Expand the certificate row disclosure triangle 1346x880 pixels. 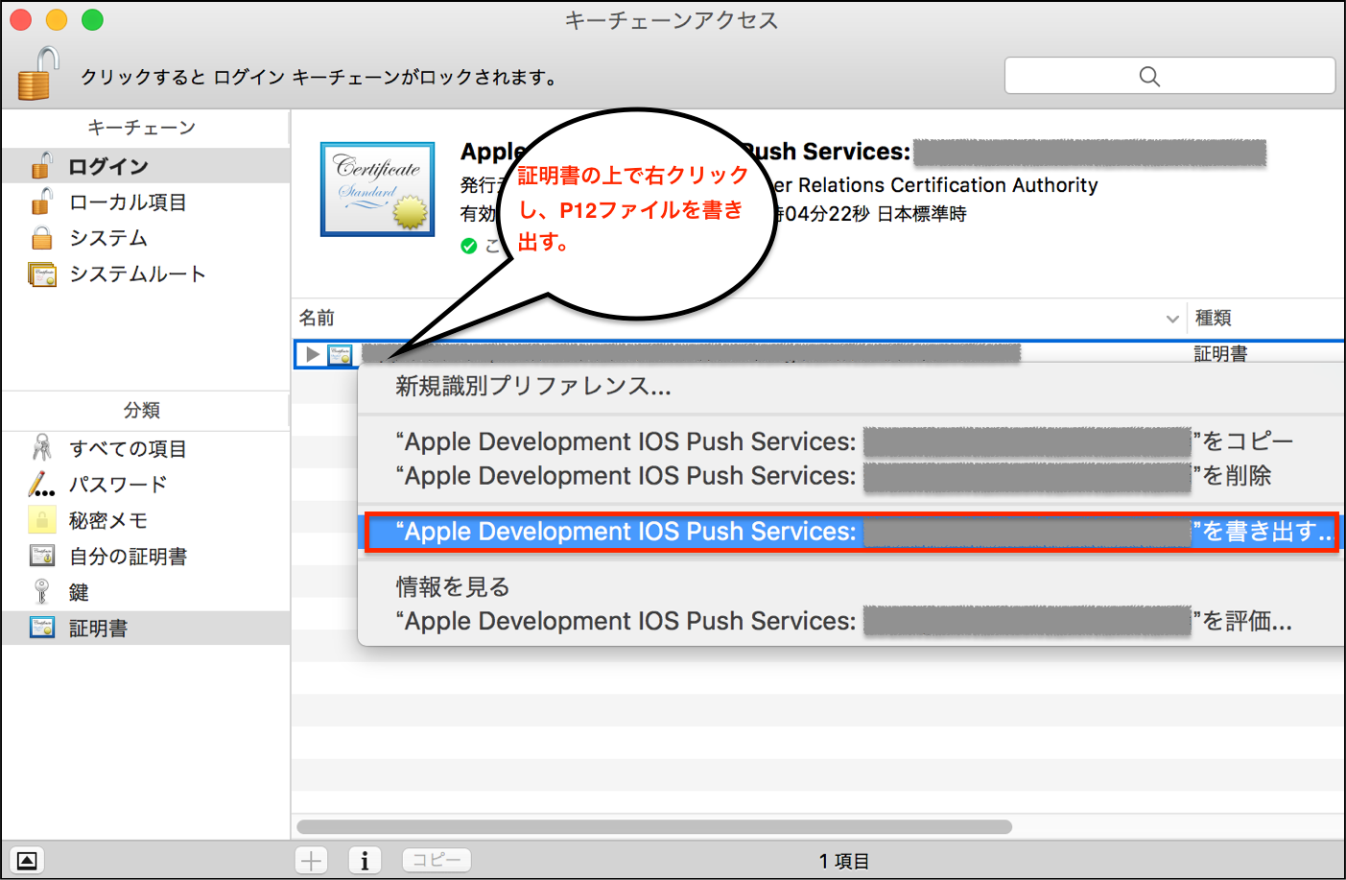tap(311, 353)
